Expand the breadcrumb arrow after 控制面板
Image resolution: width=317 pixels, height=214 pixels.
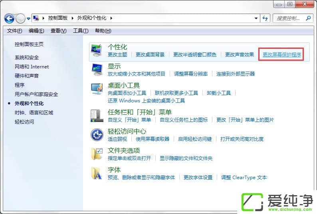pyautogui.click(x=73, y=18)
